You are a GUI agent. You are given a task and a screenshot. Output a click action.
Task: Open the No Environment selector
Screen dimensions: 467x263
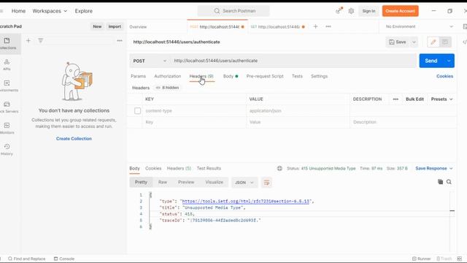[419, 26]
